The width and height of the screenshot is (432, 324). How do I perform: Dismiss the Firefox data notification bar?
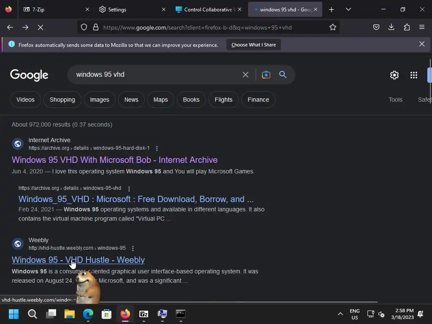coord(421,44)
